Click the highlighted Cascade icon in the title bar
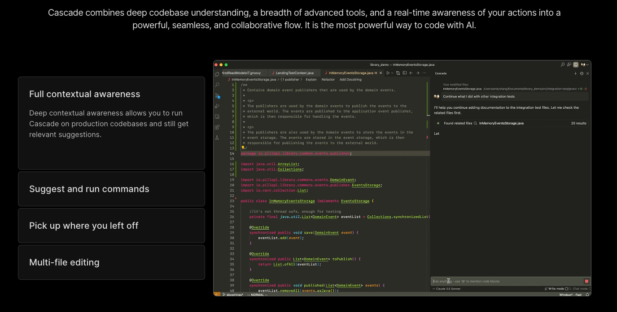The width and height of the screenshot is (617, 312). (576, 64)
